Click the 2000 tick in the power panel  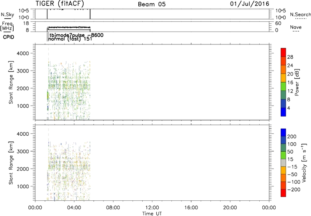tap(23, 88)
